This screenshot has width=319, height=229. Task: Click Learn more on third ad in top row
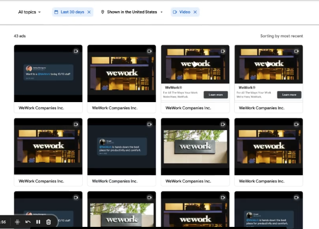point(216,95)
